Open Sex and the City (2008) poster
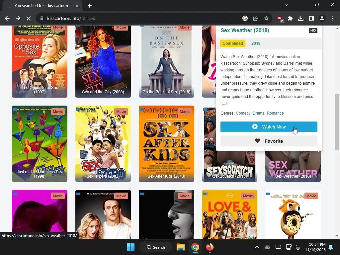This screenshot has width=340, height=255. 103,61
